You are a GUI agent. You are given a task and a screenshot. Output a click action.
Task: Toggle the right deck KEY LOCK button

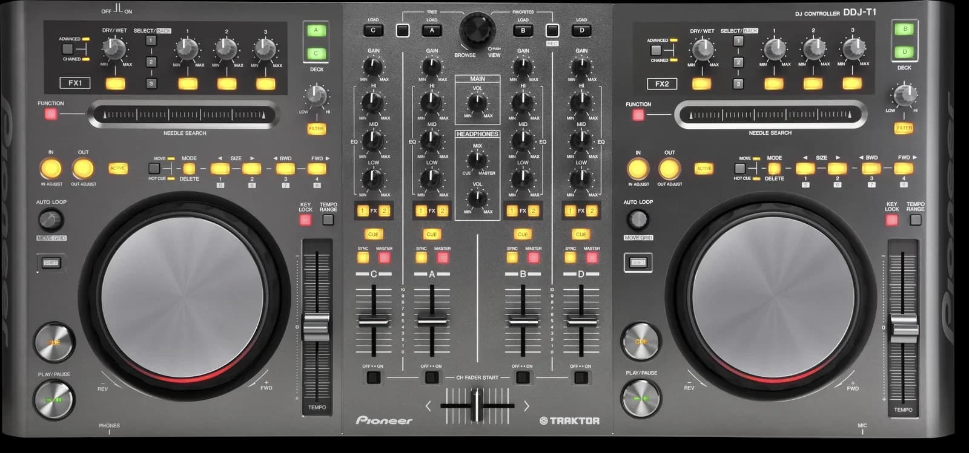point(891,220)
